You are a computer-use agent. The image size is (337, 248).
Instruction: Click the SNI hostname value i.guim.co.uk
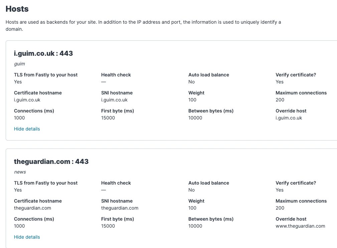[x=114, y=100]
